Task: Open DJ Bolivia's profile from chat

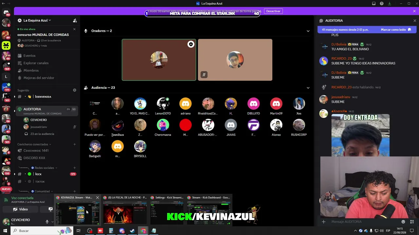Action: [x=338, y=44]
